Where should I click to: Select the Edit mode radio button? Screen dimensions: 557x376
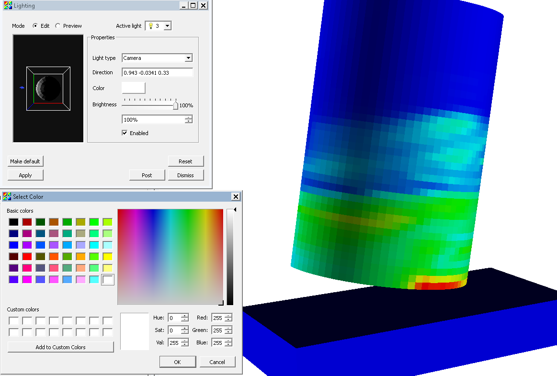35,26
